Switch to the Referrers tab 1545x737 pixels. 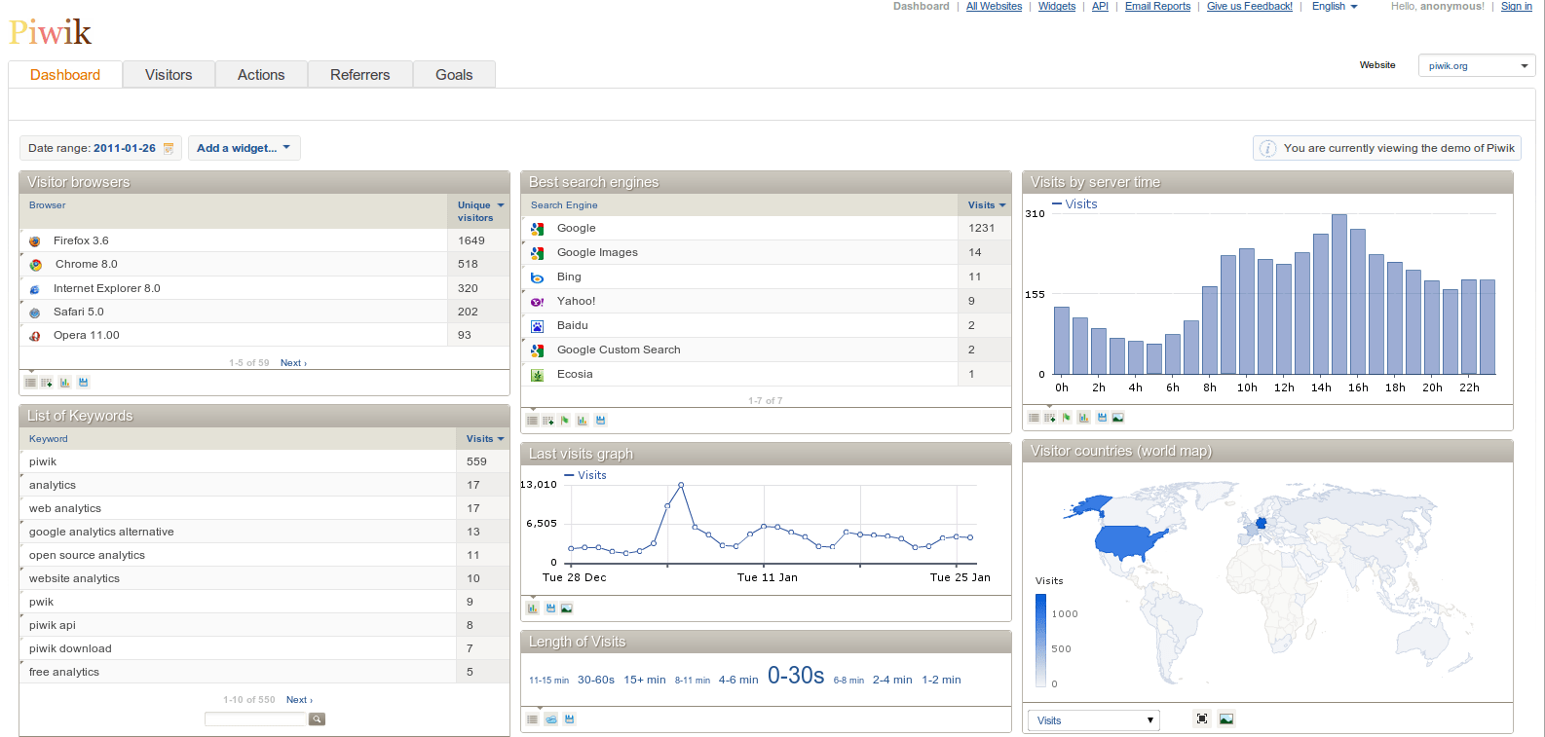pyautogui.click(x=359, y=75)
